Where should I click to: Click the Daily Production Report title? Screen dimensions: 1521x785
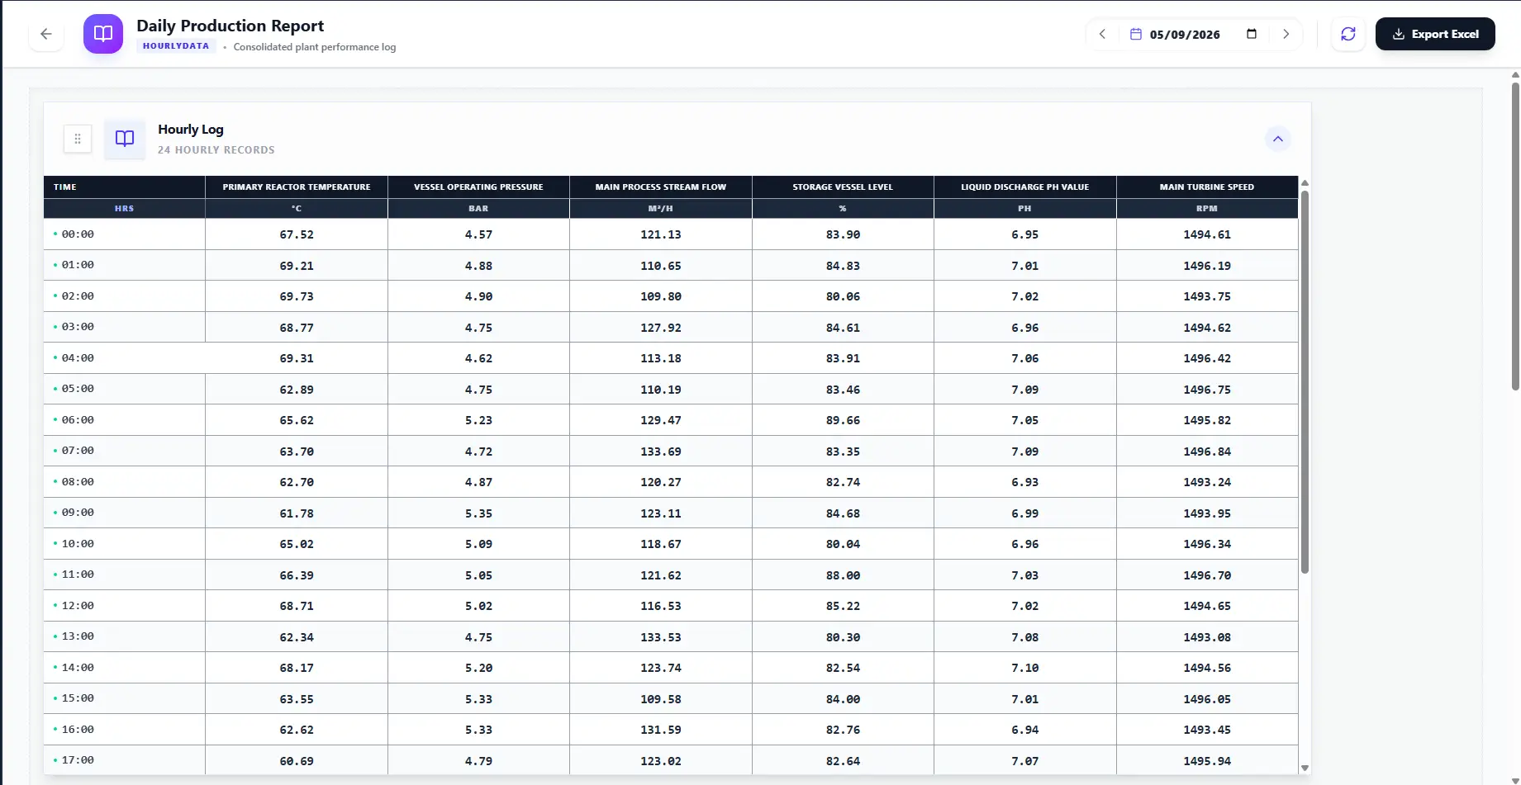coord(231,26)
